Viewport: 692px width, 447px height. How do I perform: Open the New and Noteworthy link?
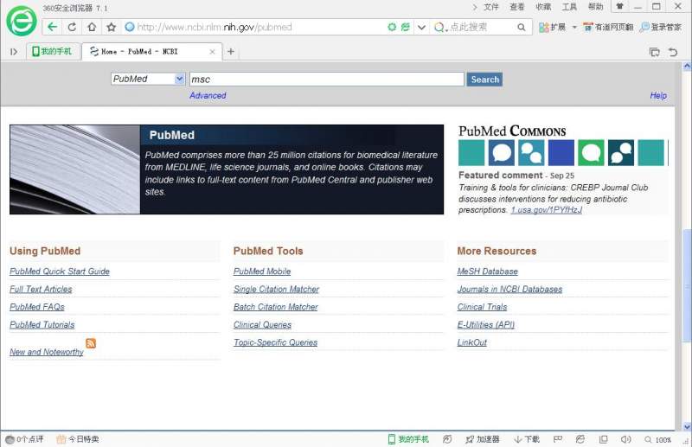47,352
